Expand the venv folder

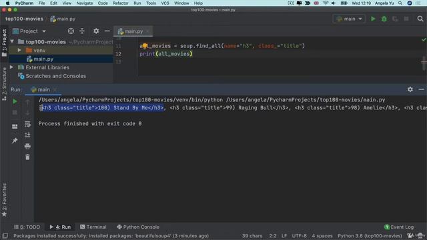click(19, 51)
